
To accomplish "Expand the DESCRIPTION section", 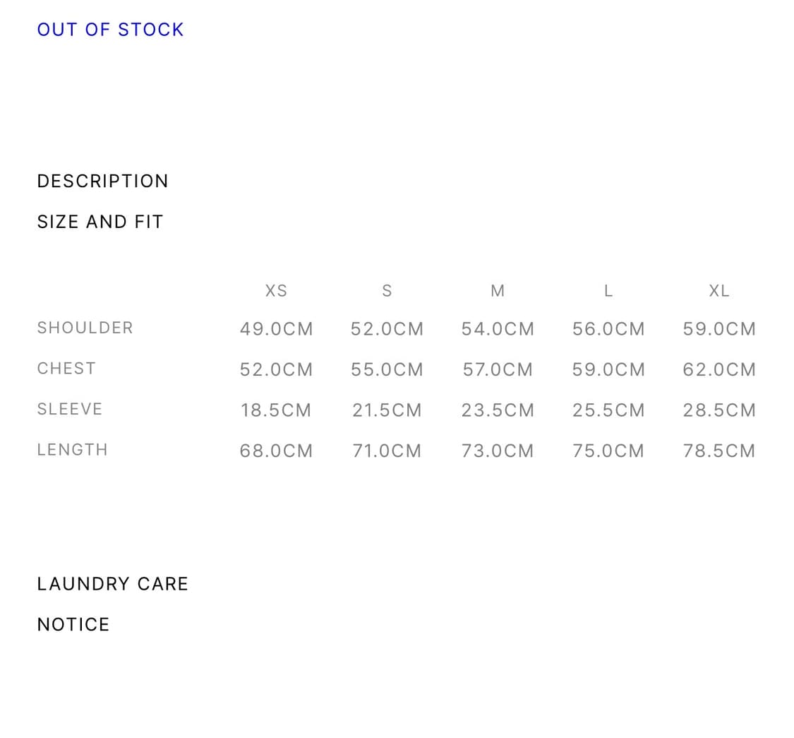I will (x=102, y=181).
